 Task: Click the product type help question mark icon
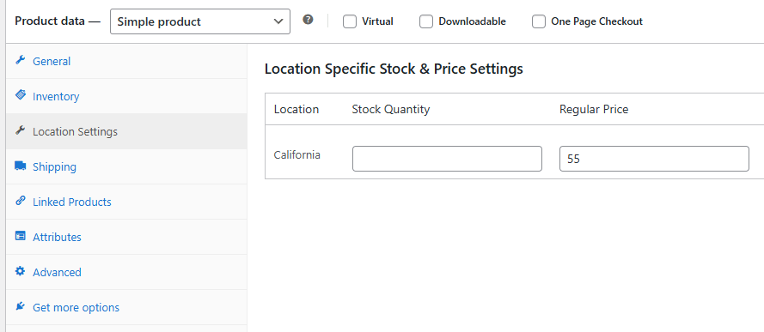(308, 20)
